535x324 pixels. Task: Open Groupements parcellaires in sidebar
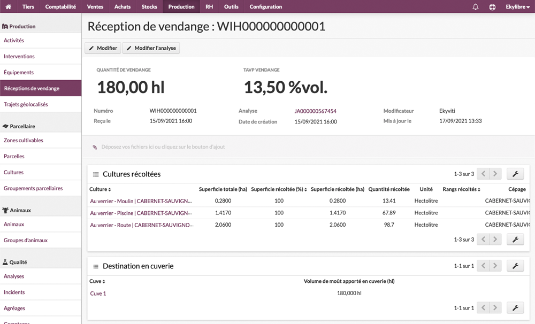click(x=41, y=188)
